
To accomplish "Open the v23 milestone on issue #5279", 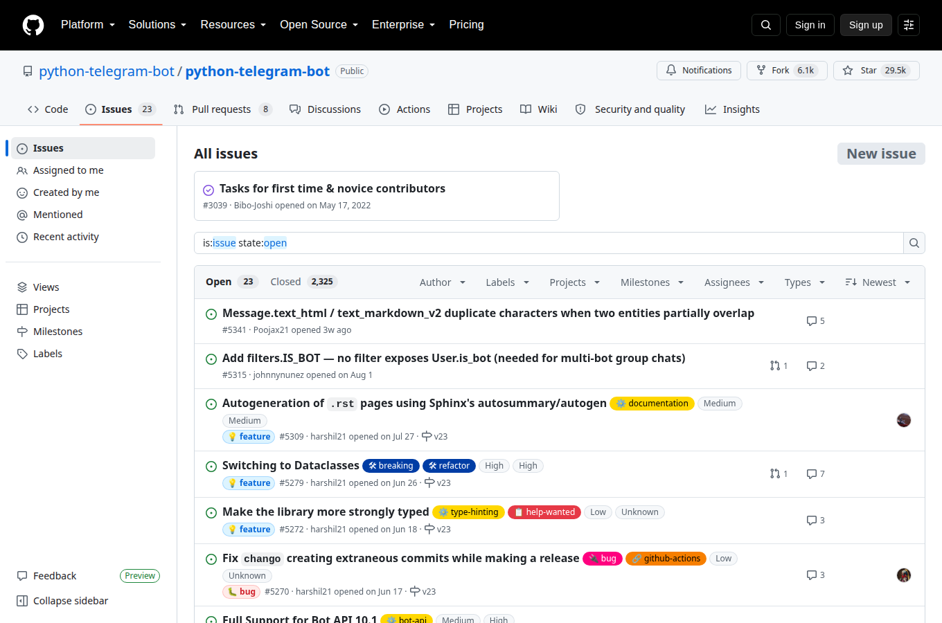I will (x=438, y=482).
